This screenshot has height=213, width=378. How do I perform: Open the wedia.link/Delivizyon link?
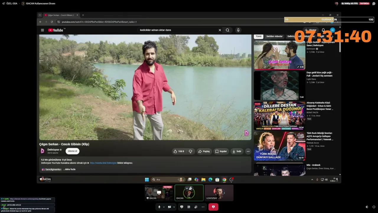[x=103, y=163]
